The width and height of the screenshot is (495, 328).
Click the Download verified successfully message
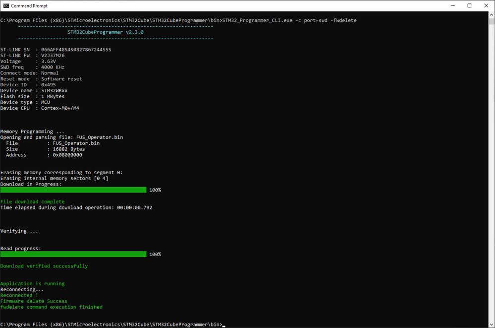point(44,266)
